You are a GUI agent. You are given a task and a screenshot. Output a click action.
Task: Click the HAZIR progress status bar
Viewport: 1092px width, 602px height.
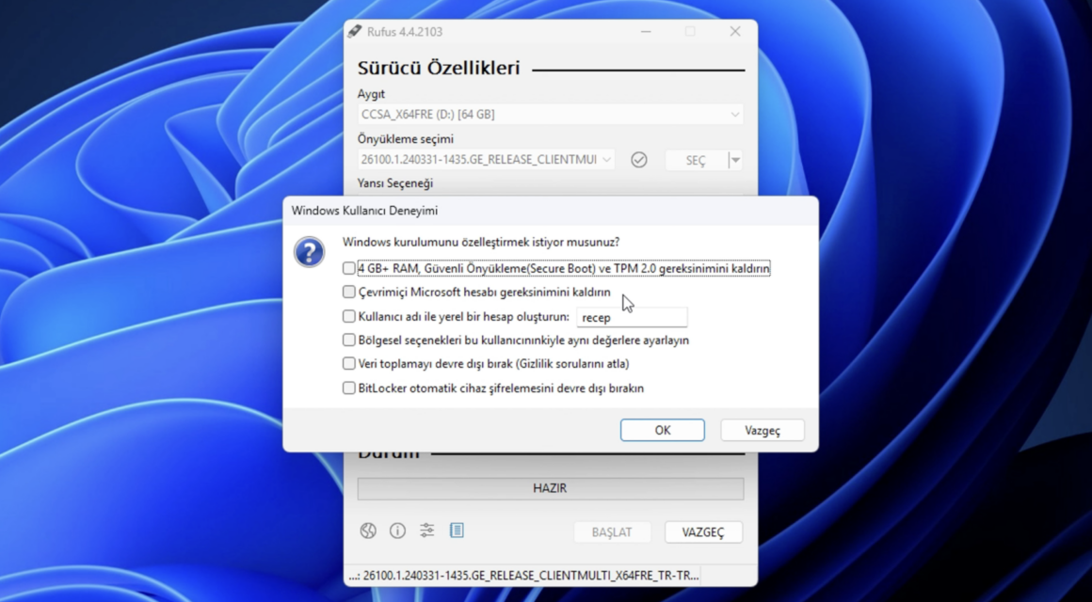click(550, 488)
